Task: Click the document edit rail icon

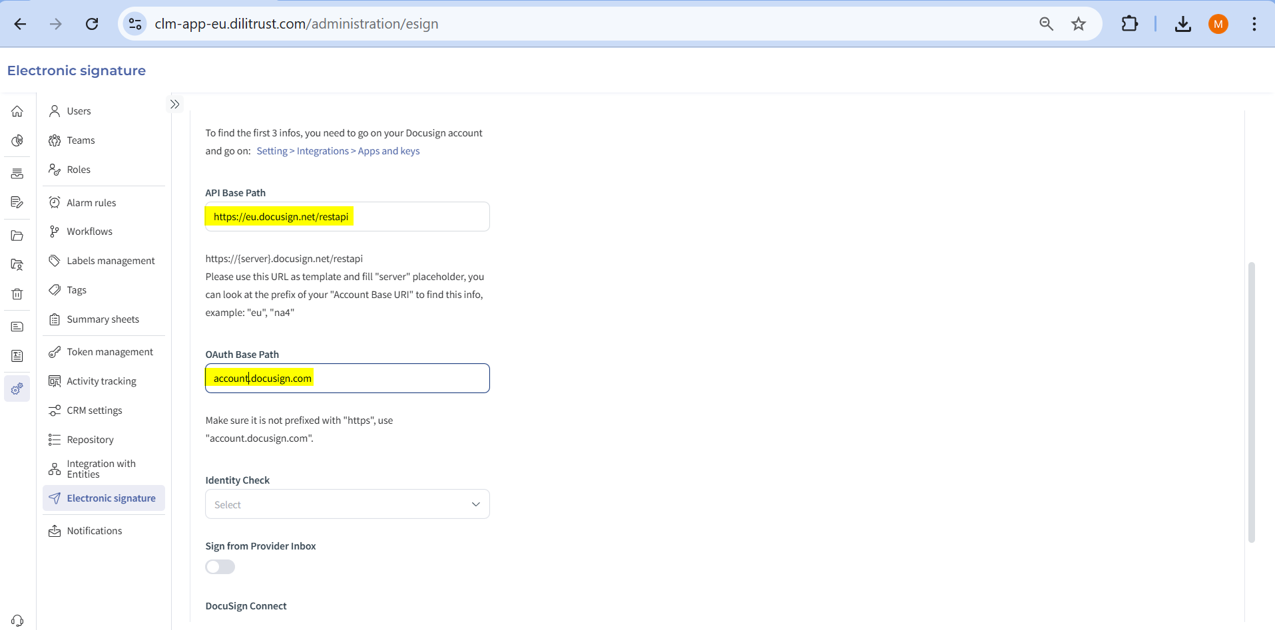Action: click(17, 202)
